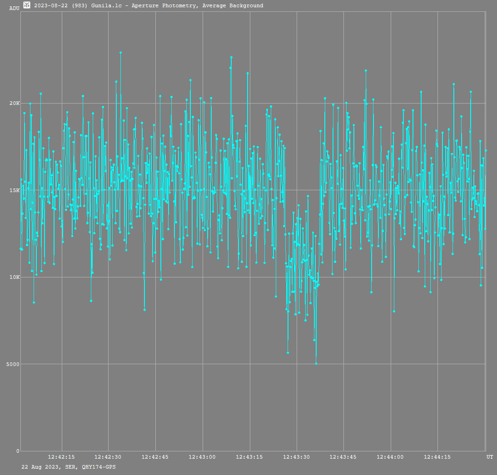Click the '20K' y-axis label

click(15, 103)
